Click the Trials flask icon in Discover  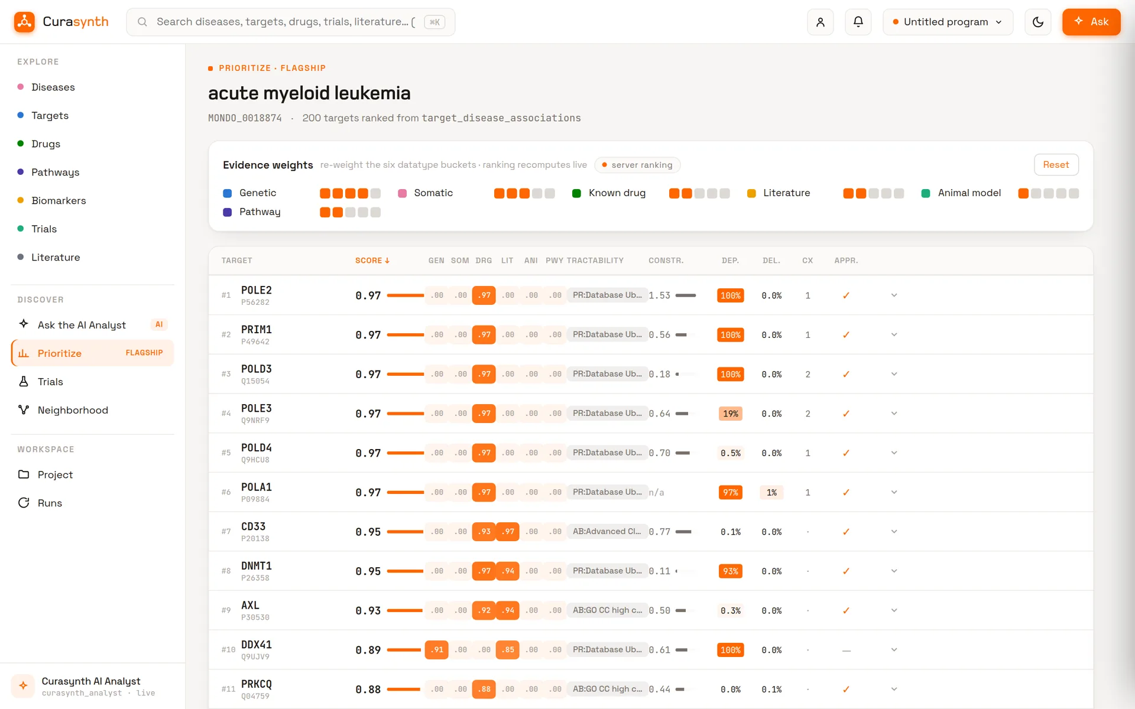tap(24, 381)
